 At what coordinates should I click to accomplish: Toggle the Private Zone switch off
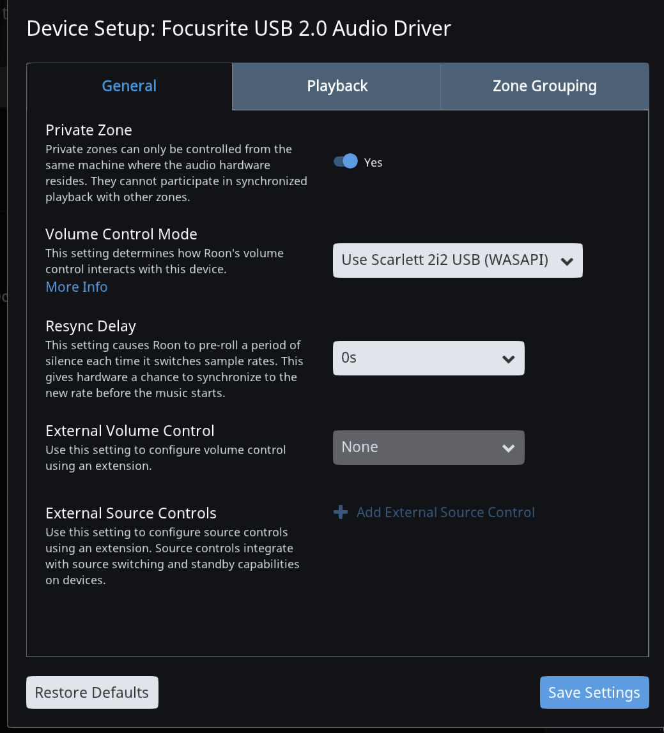tap(345, 162)
